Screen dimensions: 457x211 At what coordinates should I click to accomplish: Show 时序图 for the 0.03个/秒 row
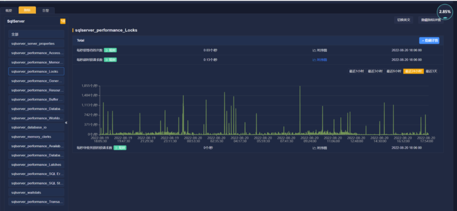coord(320,50)
